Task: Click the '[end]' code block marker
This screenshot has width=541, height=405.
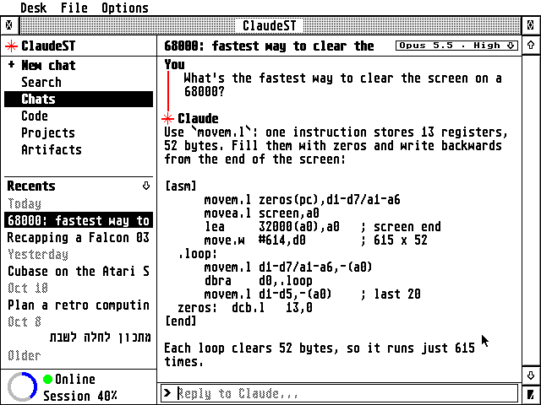Action: pos(181,321)
